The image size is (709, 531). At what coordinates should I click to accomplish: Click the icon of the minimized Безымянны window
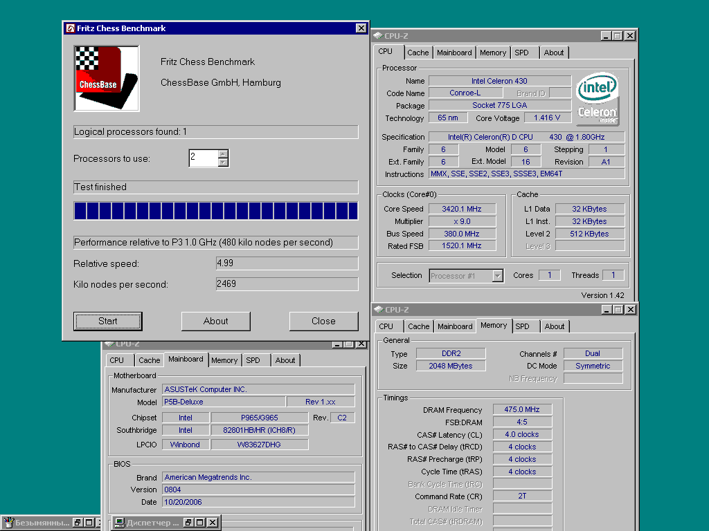point(8,523)
